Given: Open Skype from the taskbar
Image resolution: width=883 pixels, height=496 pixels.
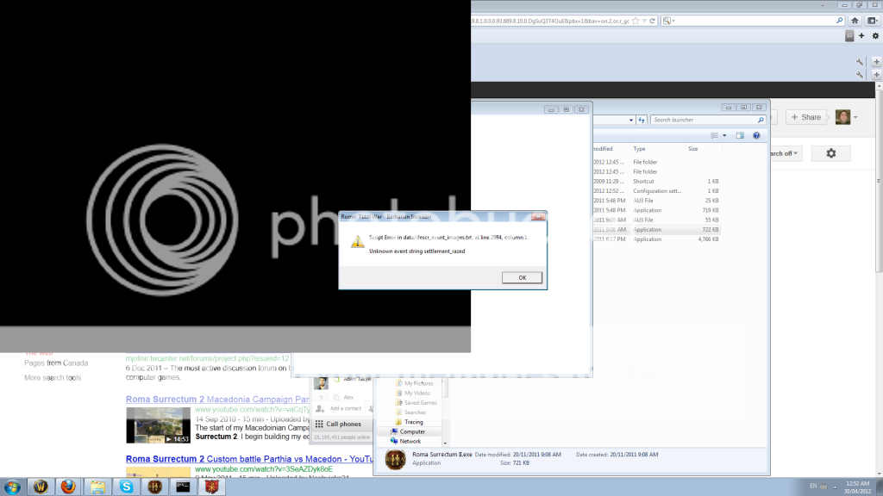Looking at the screenshot, I should point(127,487).
